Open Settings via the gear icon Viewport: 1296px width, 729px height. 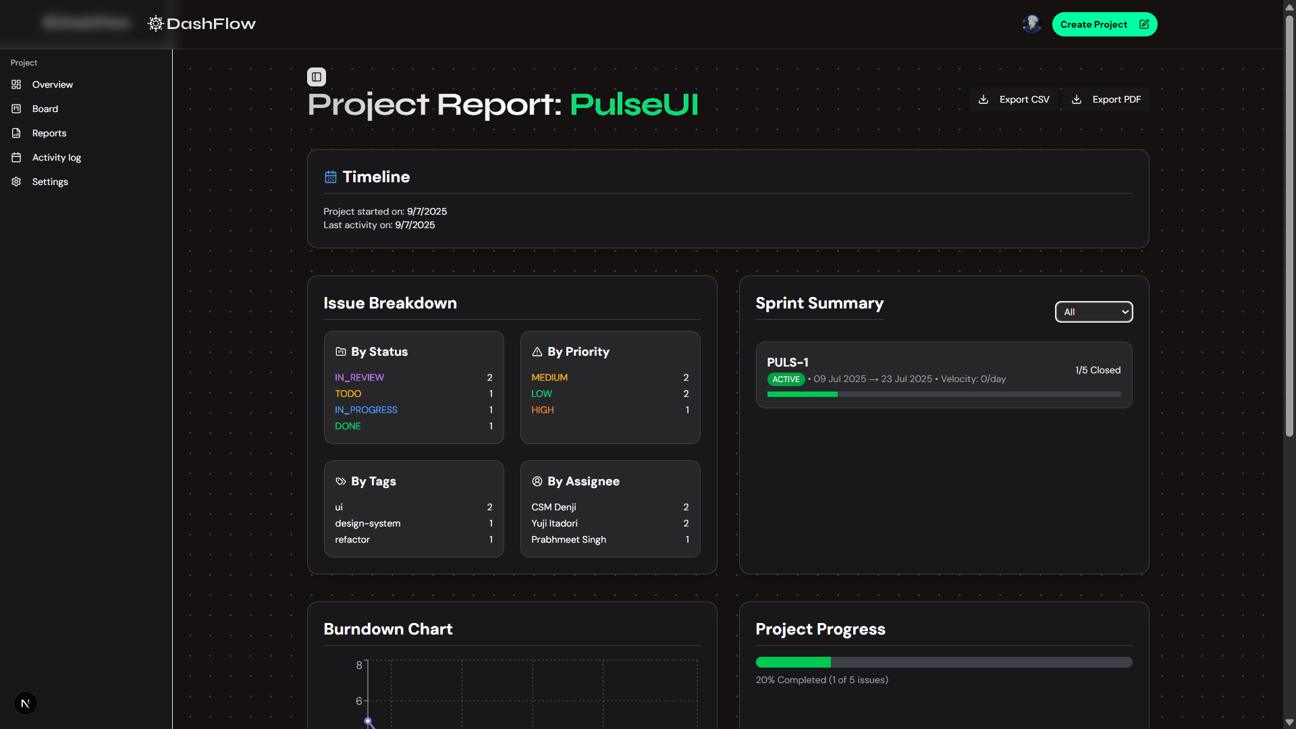point(16,182)
